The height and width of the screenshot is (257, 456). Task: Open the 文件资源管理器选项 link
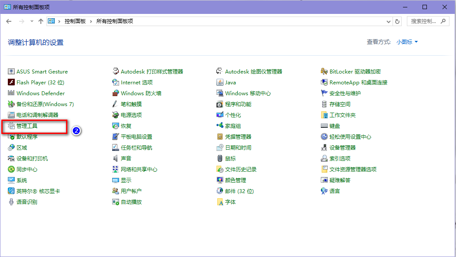pyautogui.click(x=353, y=170)
